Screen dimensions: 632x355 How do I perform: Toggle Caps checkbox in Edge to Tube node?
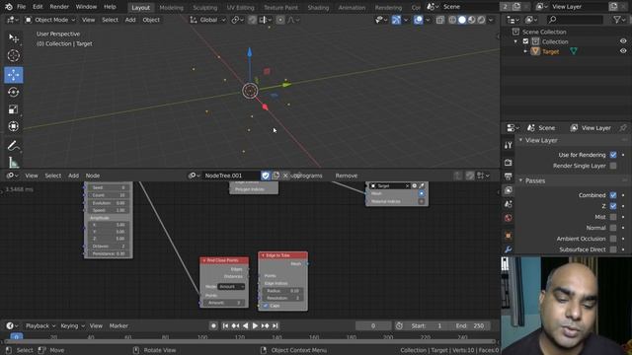(266, 306)
